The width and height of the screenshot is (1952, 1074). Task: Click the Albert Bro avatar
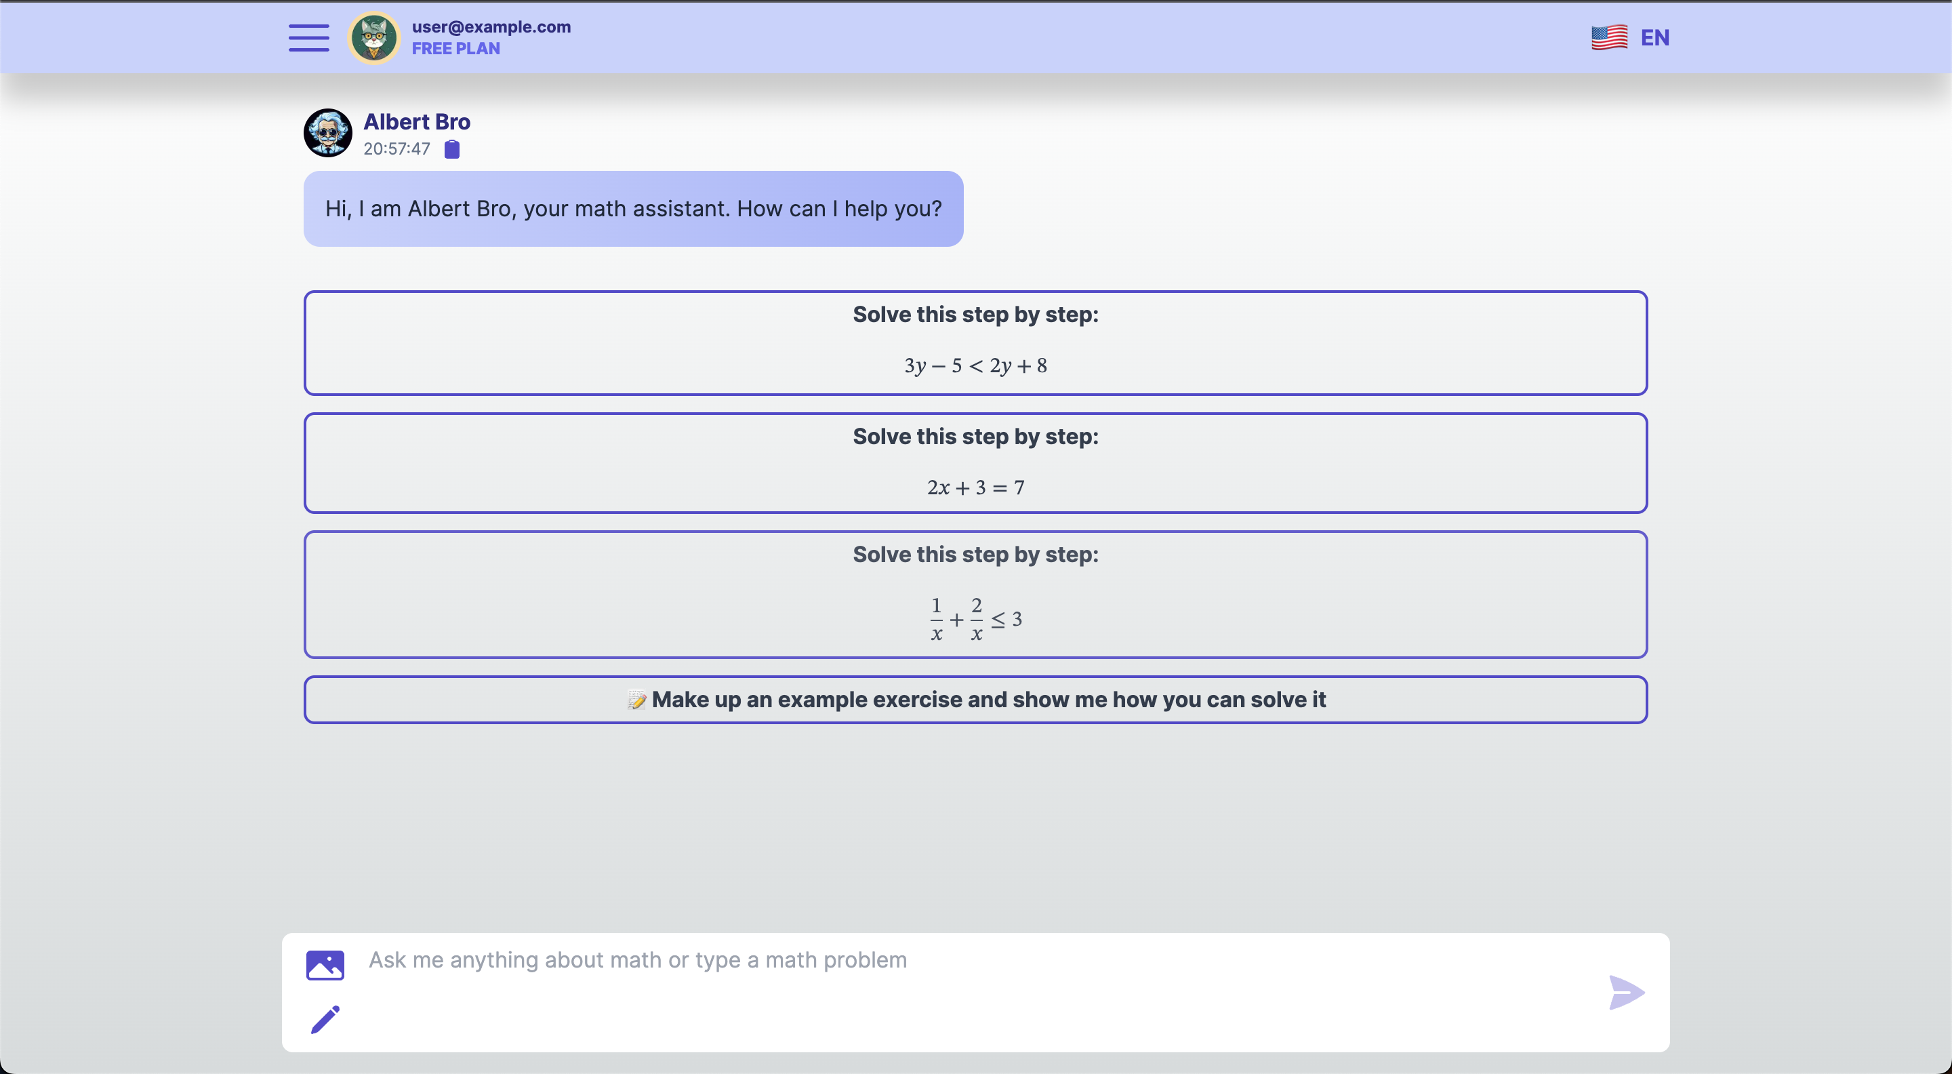pos(327,133)
